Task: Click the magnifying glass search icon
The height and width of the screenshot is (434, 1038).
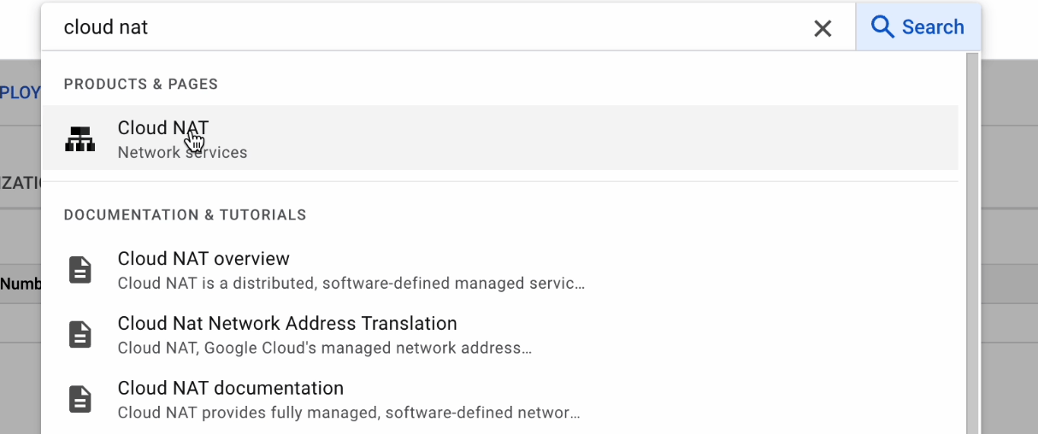Action: pos(882,27)
